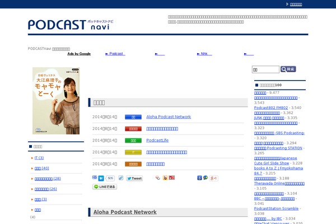Screen dimensions: 336x224
Task: Open the IT (3) category
Action: click(39, 158)
